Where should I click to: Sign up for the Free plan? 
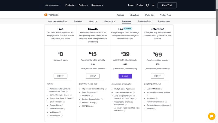click(60, 76)
